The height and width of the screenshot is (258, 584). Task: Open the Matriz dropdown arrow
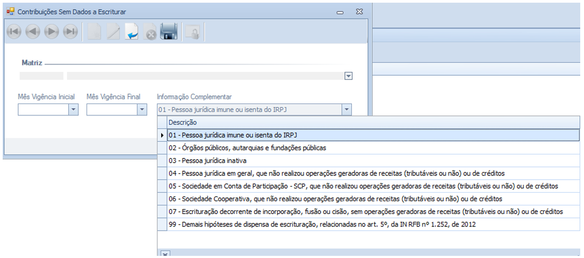[x=348, y=76]
